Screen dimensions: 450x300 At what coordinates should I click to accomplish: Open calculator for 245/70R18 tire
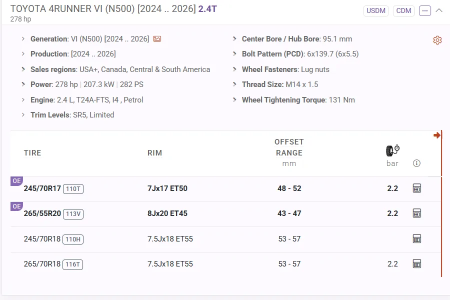click(416, 239)
